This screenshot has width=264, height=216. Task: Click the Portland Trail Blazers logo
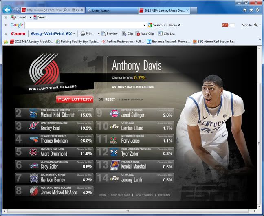point(44,69)
